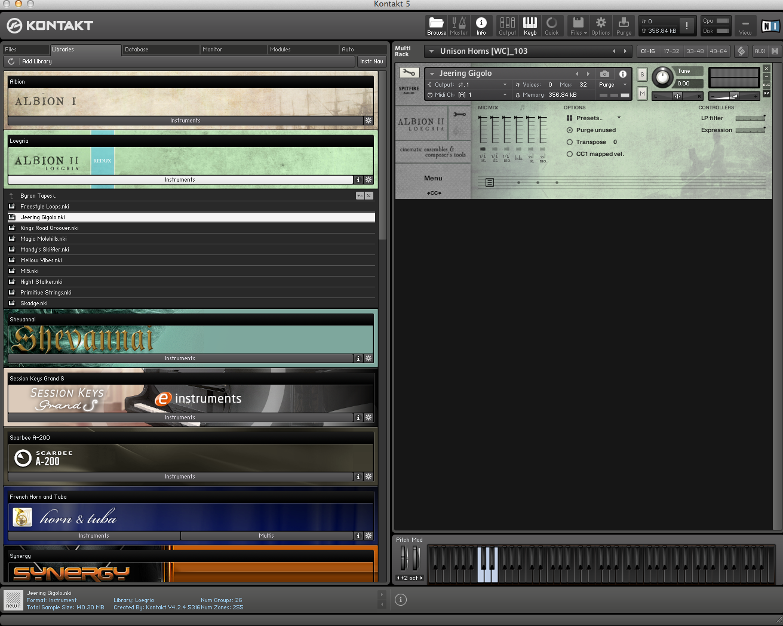Open the articulation list icon on staff
The height and width of the screenshot is (626, 783).
pos(490,183)
